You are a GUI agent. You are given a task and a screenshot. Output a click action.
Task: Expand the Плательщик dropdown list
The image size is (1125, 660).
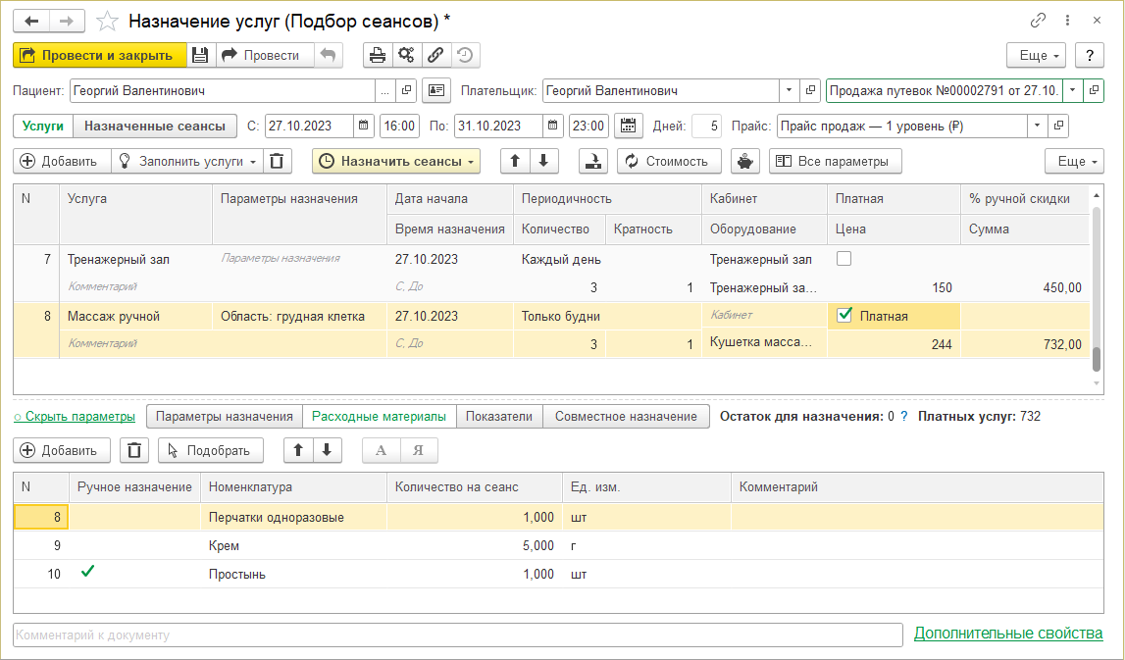tap(790, 90)
